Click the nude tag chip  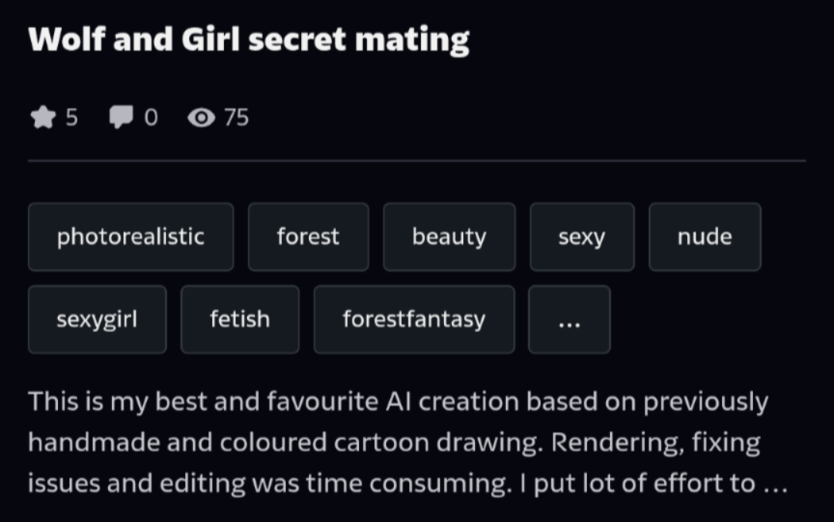coord(705,236)
